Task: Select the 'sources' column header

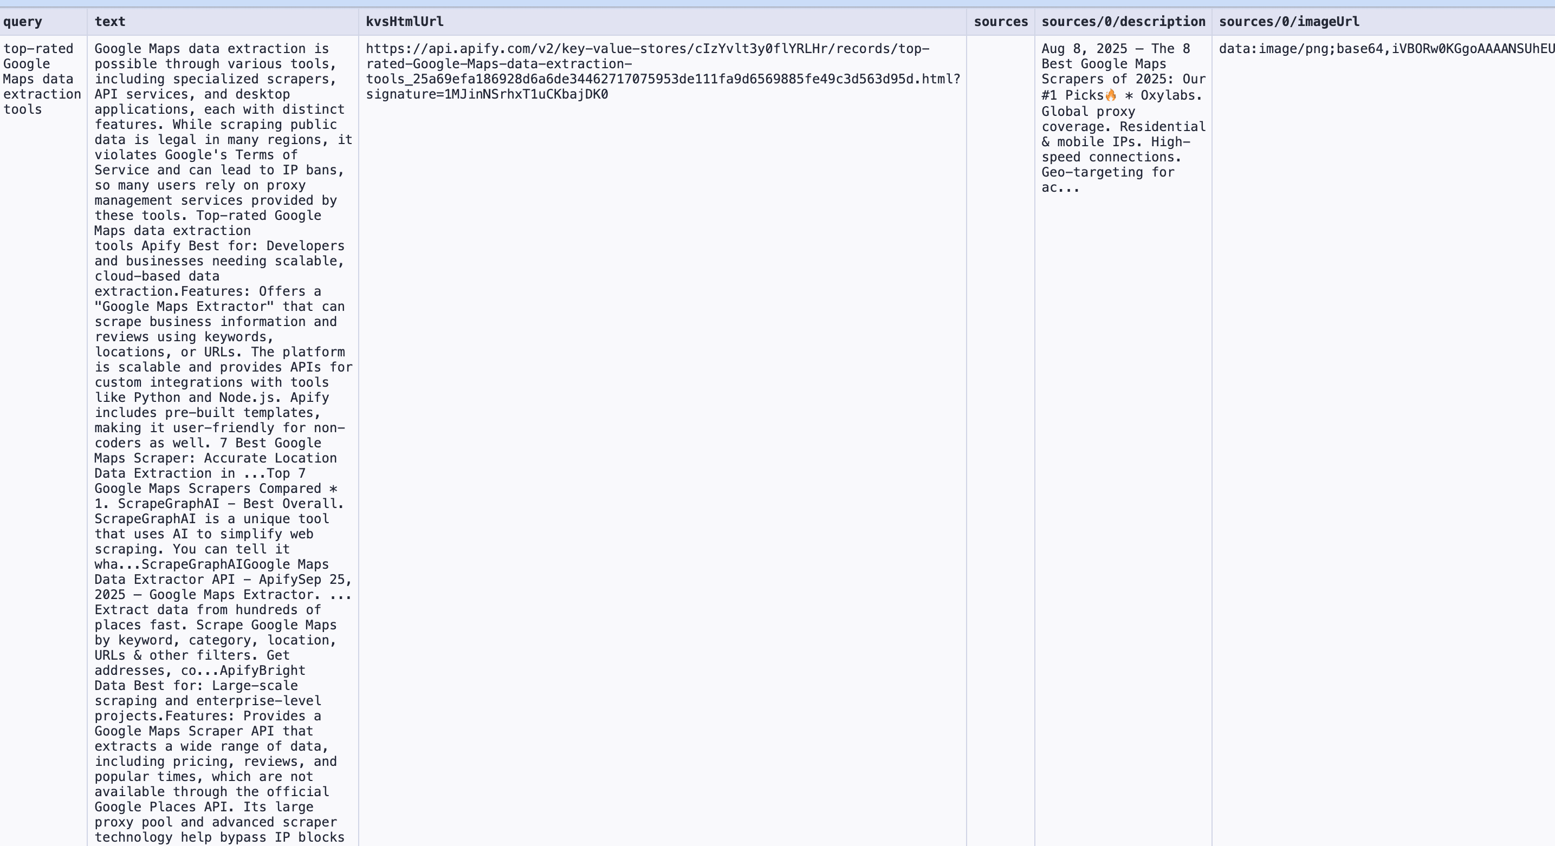Action: click(1000, 22)
